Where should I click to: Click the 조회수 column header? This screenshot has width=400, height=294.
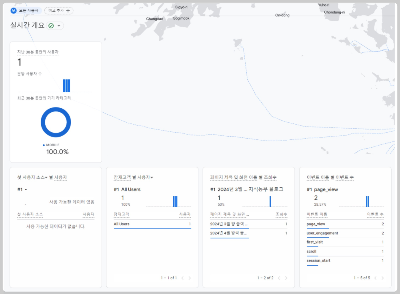281,215
